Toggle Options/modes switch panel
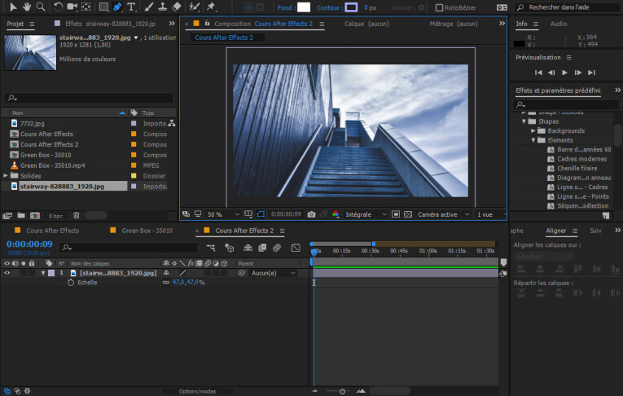The image size is (623, 396). [197, 391]
